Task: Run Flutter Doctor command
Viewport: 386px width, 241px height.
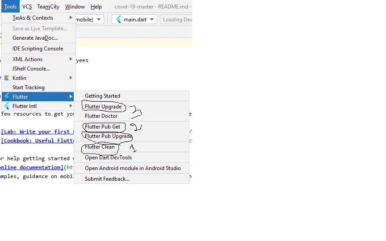Action: [131, 116]
